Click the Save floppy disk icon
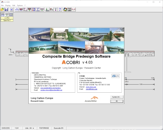The image size is (163, 130). pyautogui.click(x=6, y=9)
